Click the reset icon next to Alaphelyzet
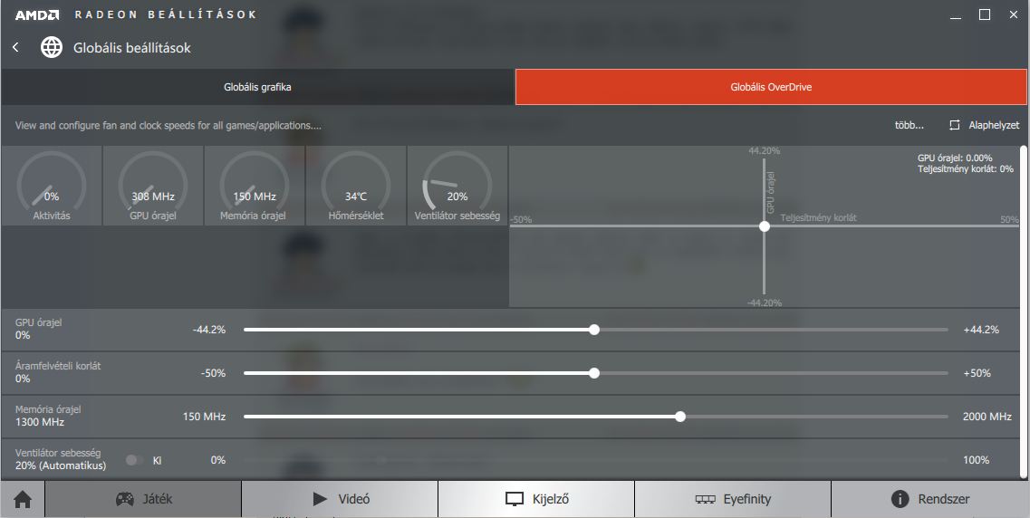Image resolution: width=1030 pixels, height=518 pixels. click(955, 125)
